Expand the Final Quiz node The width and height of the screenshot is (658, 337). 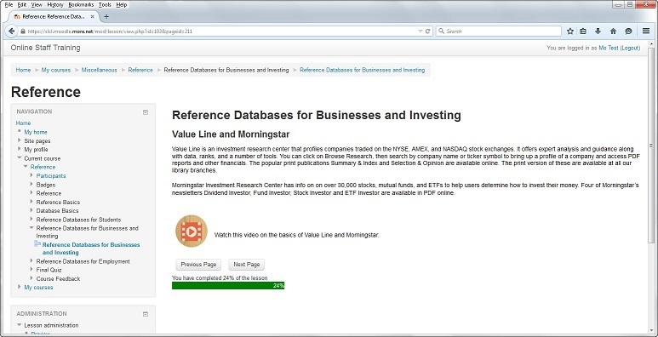tap(31, 270)
